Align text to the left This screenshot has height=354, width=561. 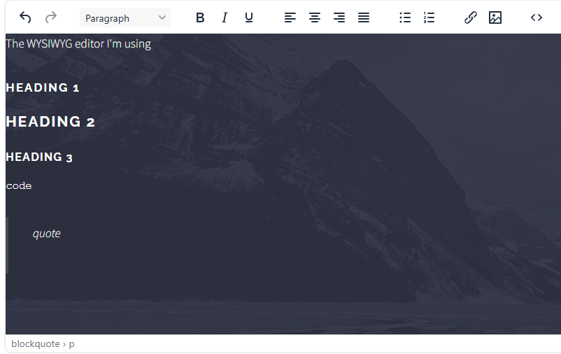click(290, 17)
